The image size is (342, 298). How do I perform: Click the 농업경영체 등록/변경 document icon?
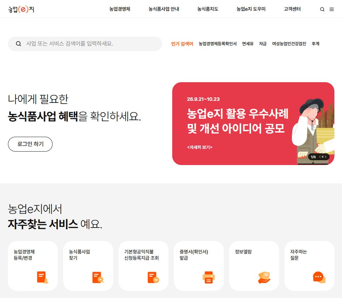pos(43,277)
